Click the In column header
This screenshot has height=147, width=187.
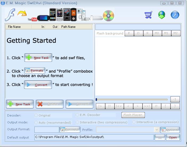tap(39, 27)
